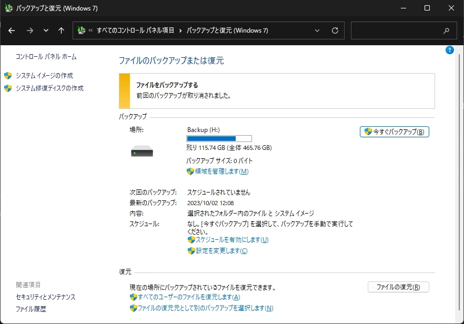Click the backup drive capacity usage bar

coord(218,138)
